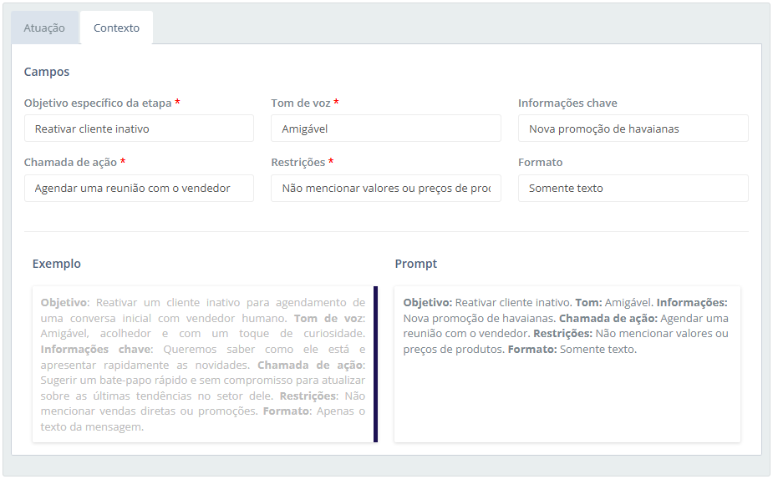Screen dimensions: 773x479
Task: Click the 'Reativar cliente inativo' input field
Action: 139,129
